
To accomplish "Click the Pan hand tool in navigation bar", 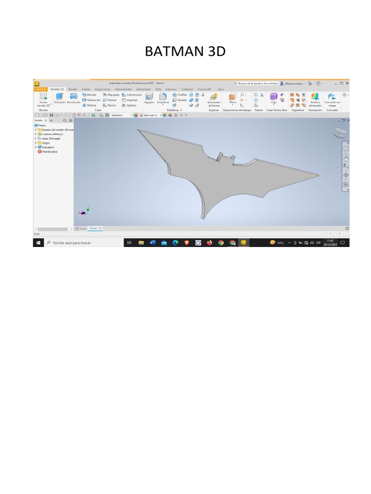I will (346, 159).
